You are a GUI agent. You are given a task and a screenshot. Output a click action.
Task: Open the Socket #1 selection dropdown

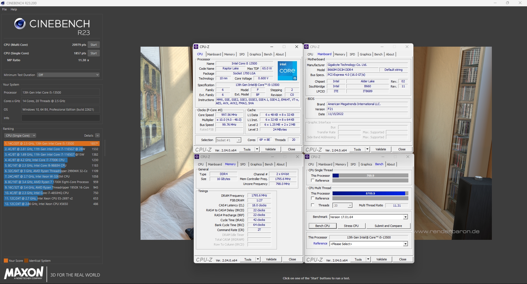point(239,140)
